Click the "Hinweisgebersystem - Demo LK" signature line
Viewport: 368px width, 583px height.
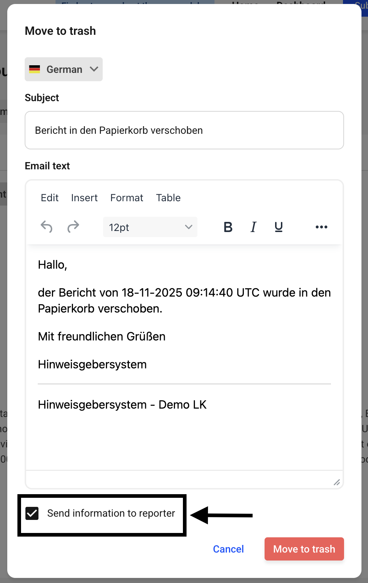tap(122, 405)
